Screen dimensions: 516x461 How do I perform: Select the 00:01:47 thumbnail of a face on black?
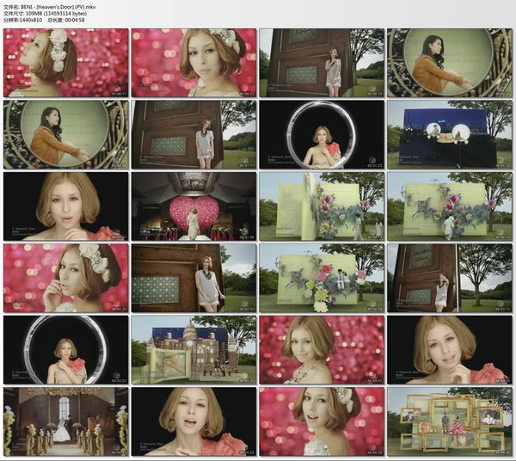click(66, 206)
